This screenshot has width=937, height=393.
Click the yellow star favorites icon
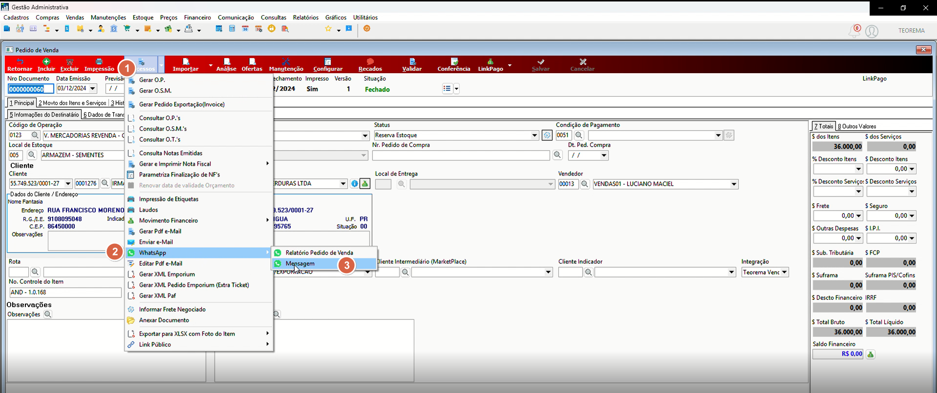click(328, 29)
